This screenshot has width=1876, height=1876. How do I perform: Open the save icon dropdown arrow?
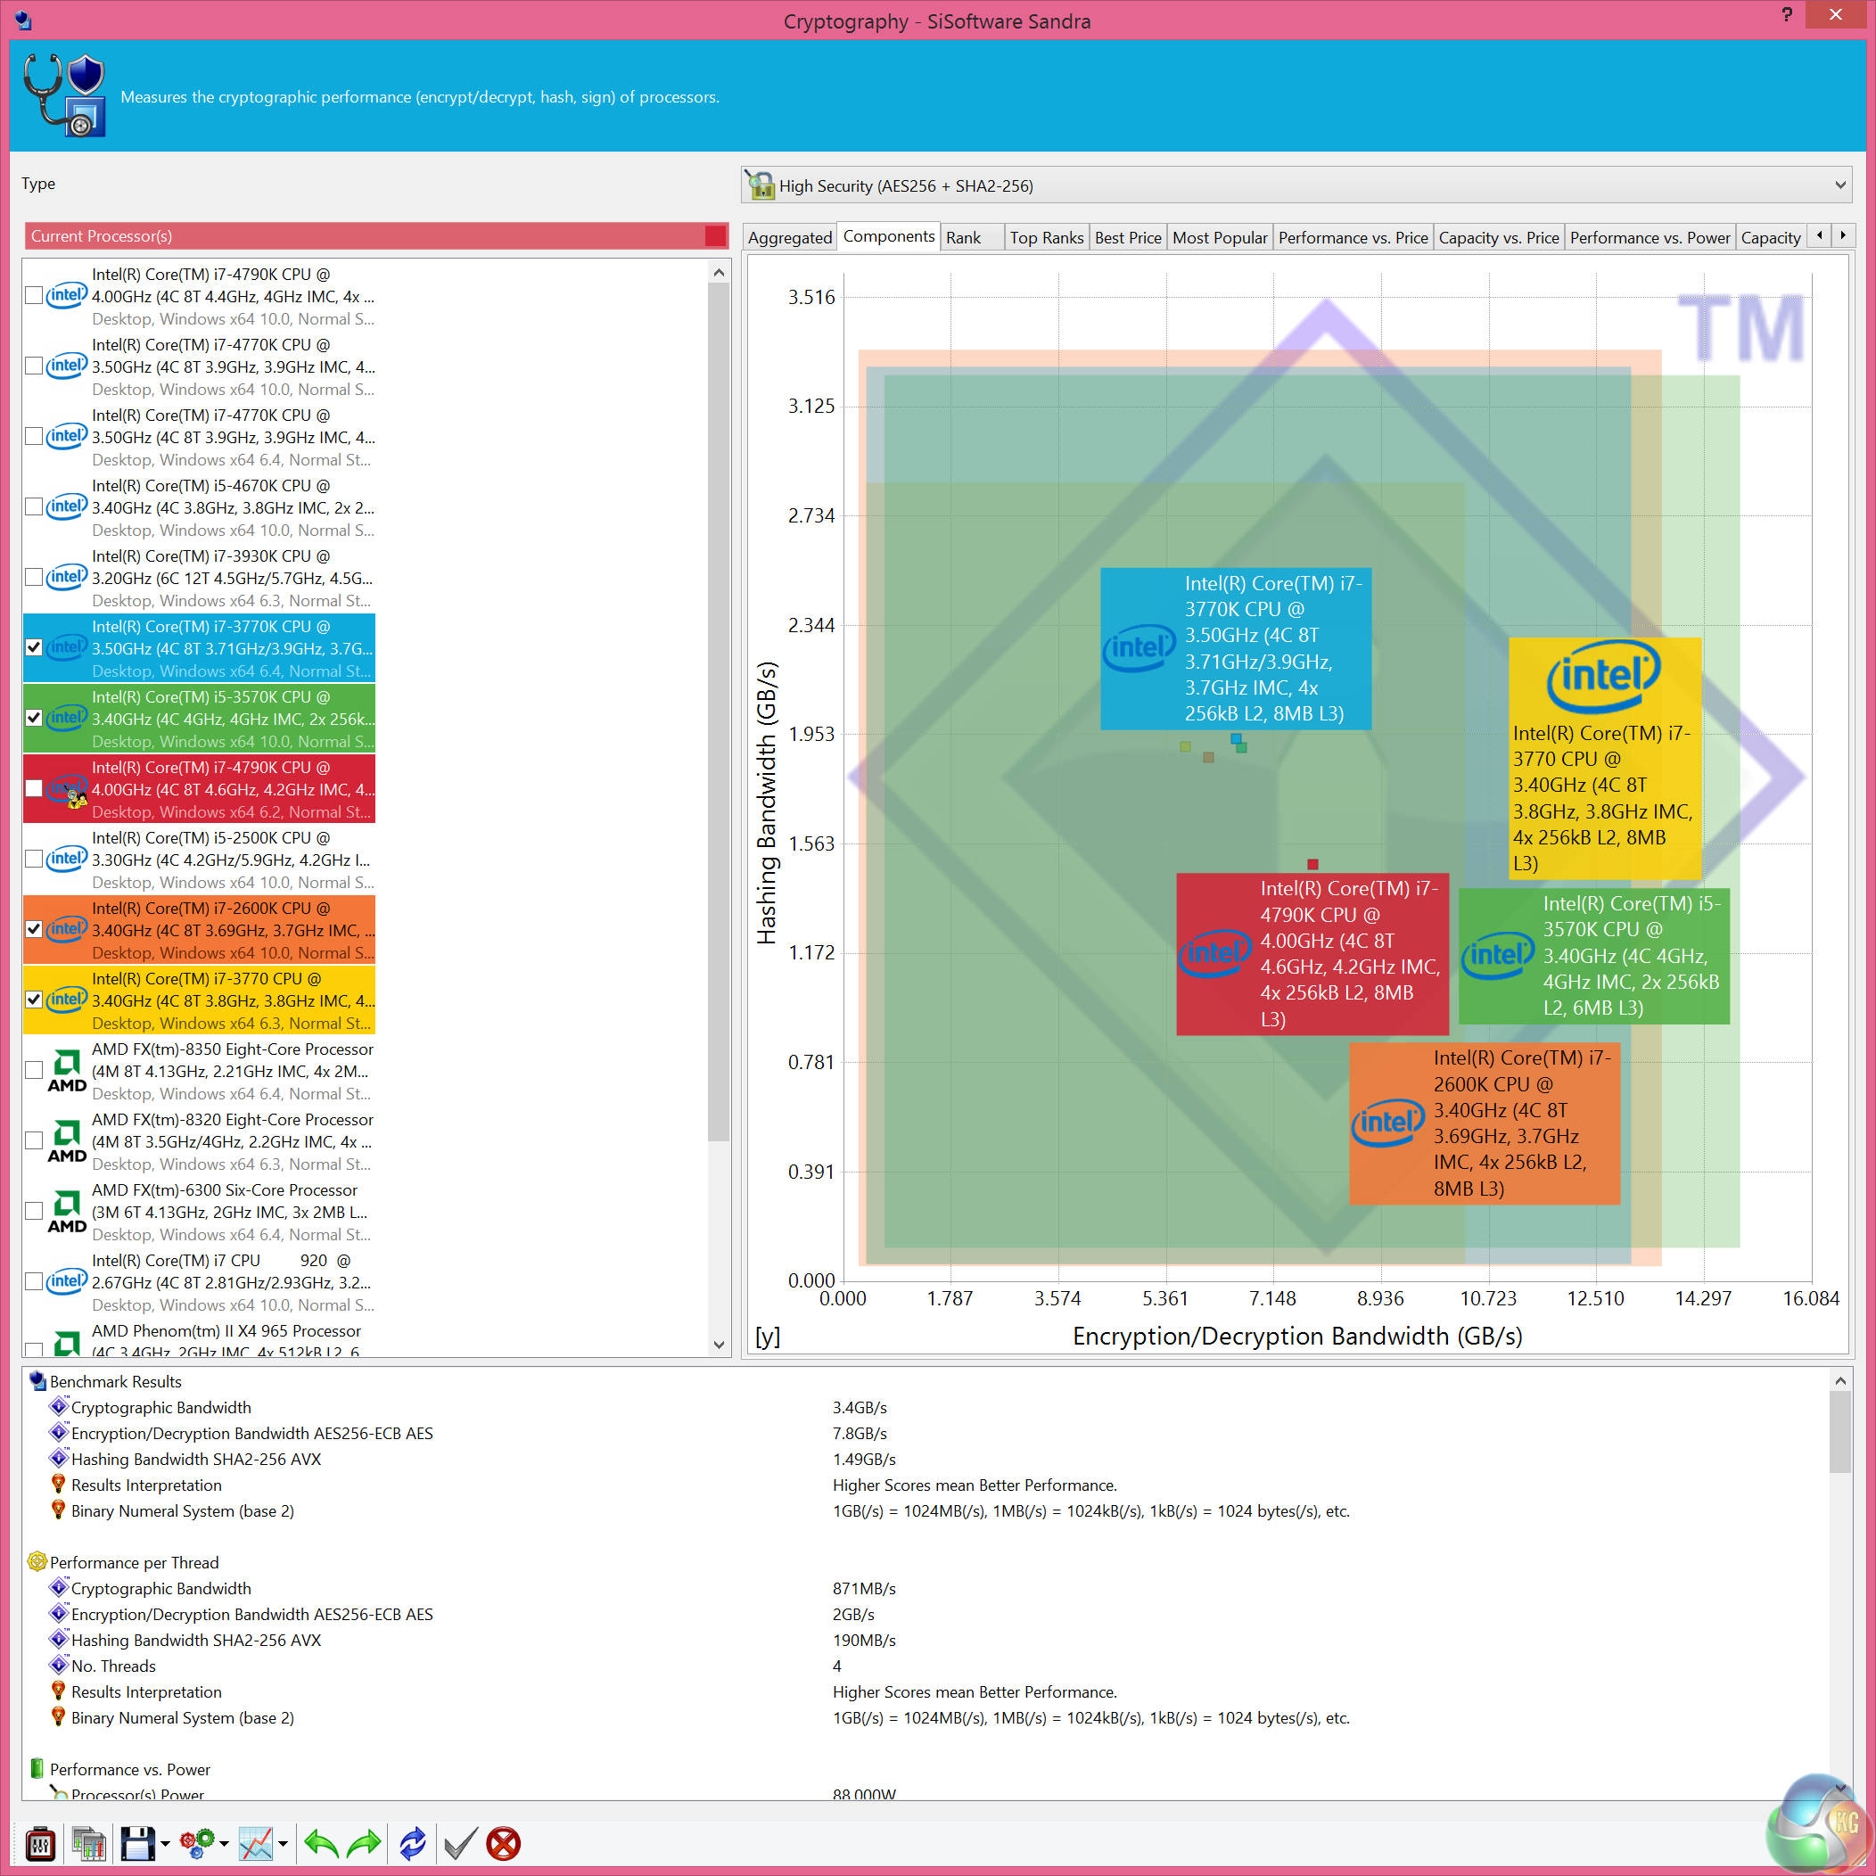click(165, 1844)
